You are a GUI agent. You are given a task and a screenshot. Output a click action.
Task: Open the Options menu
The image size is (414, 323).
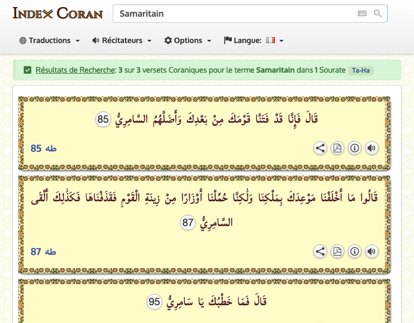click(188, 40)
